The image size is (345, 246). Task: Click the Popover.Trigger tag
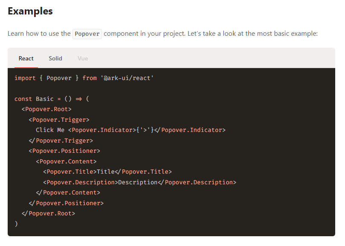pyautogui.click(x=58, y=120)
